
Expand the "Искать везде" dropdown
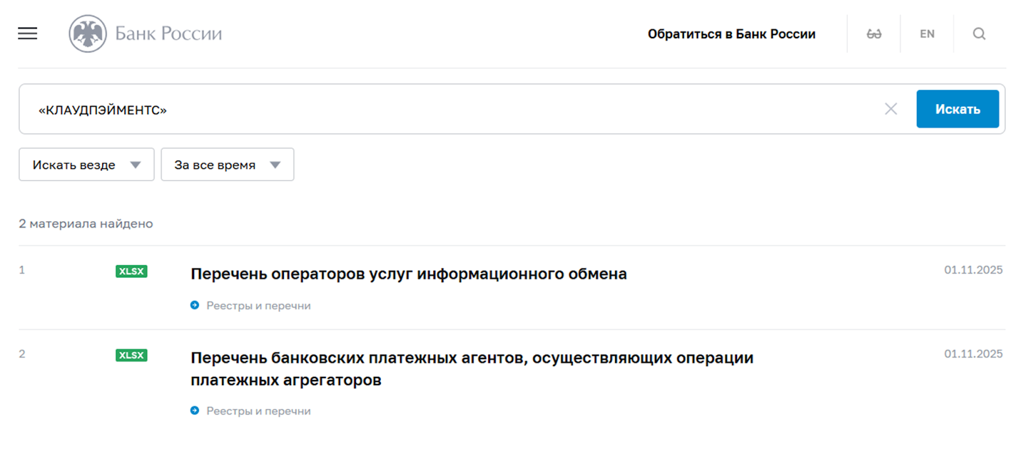tap(86, 165)
